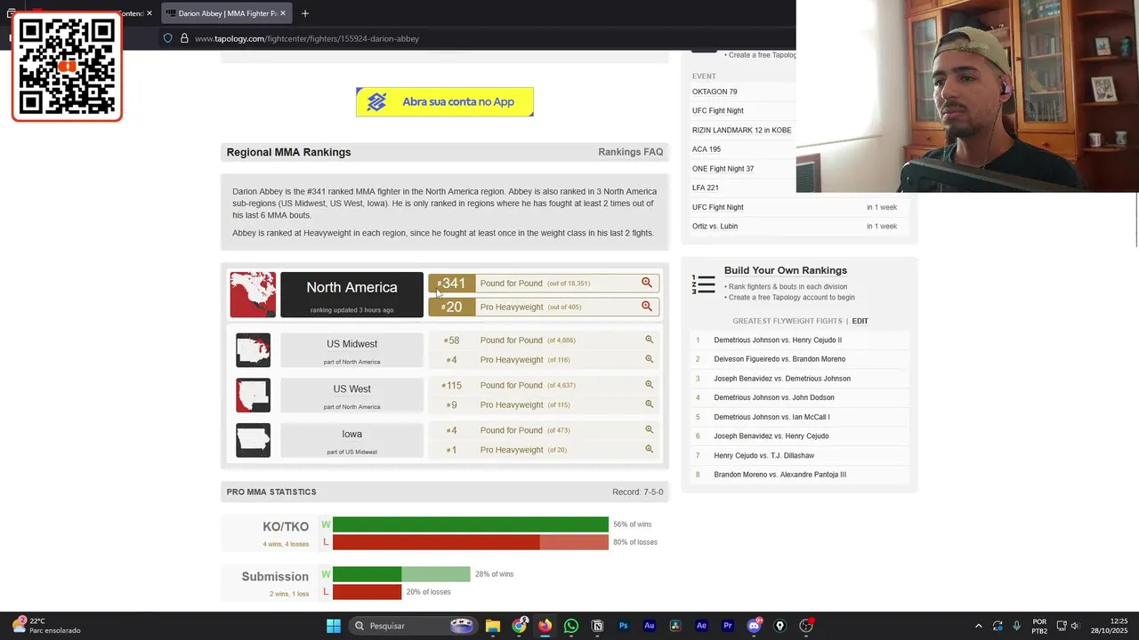Open the OKTAGON 79 event
The image size is (1139, 640).
coord(715,92)
